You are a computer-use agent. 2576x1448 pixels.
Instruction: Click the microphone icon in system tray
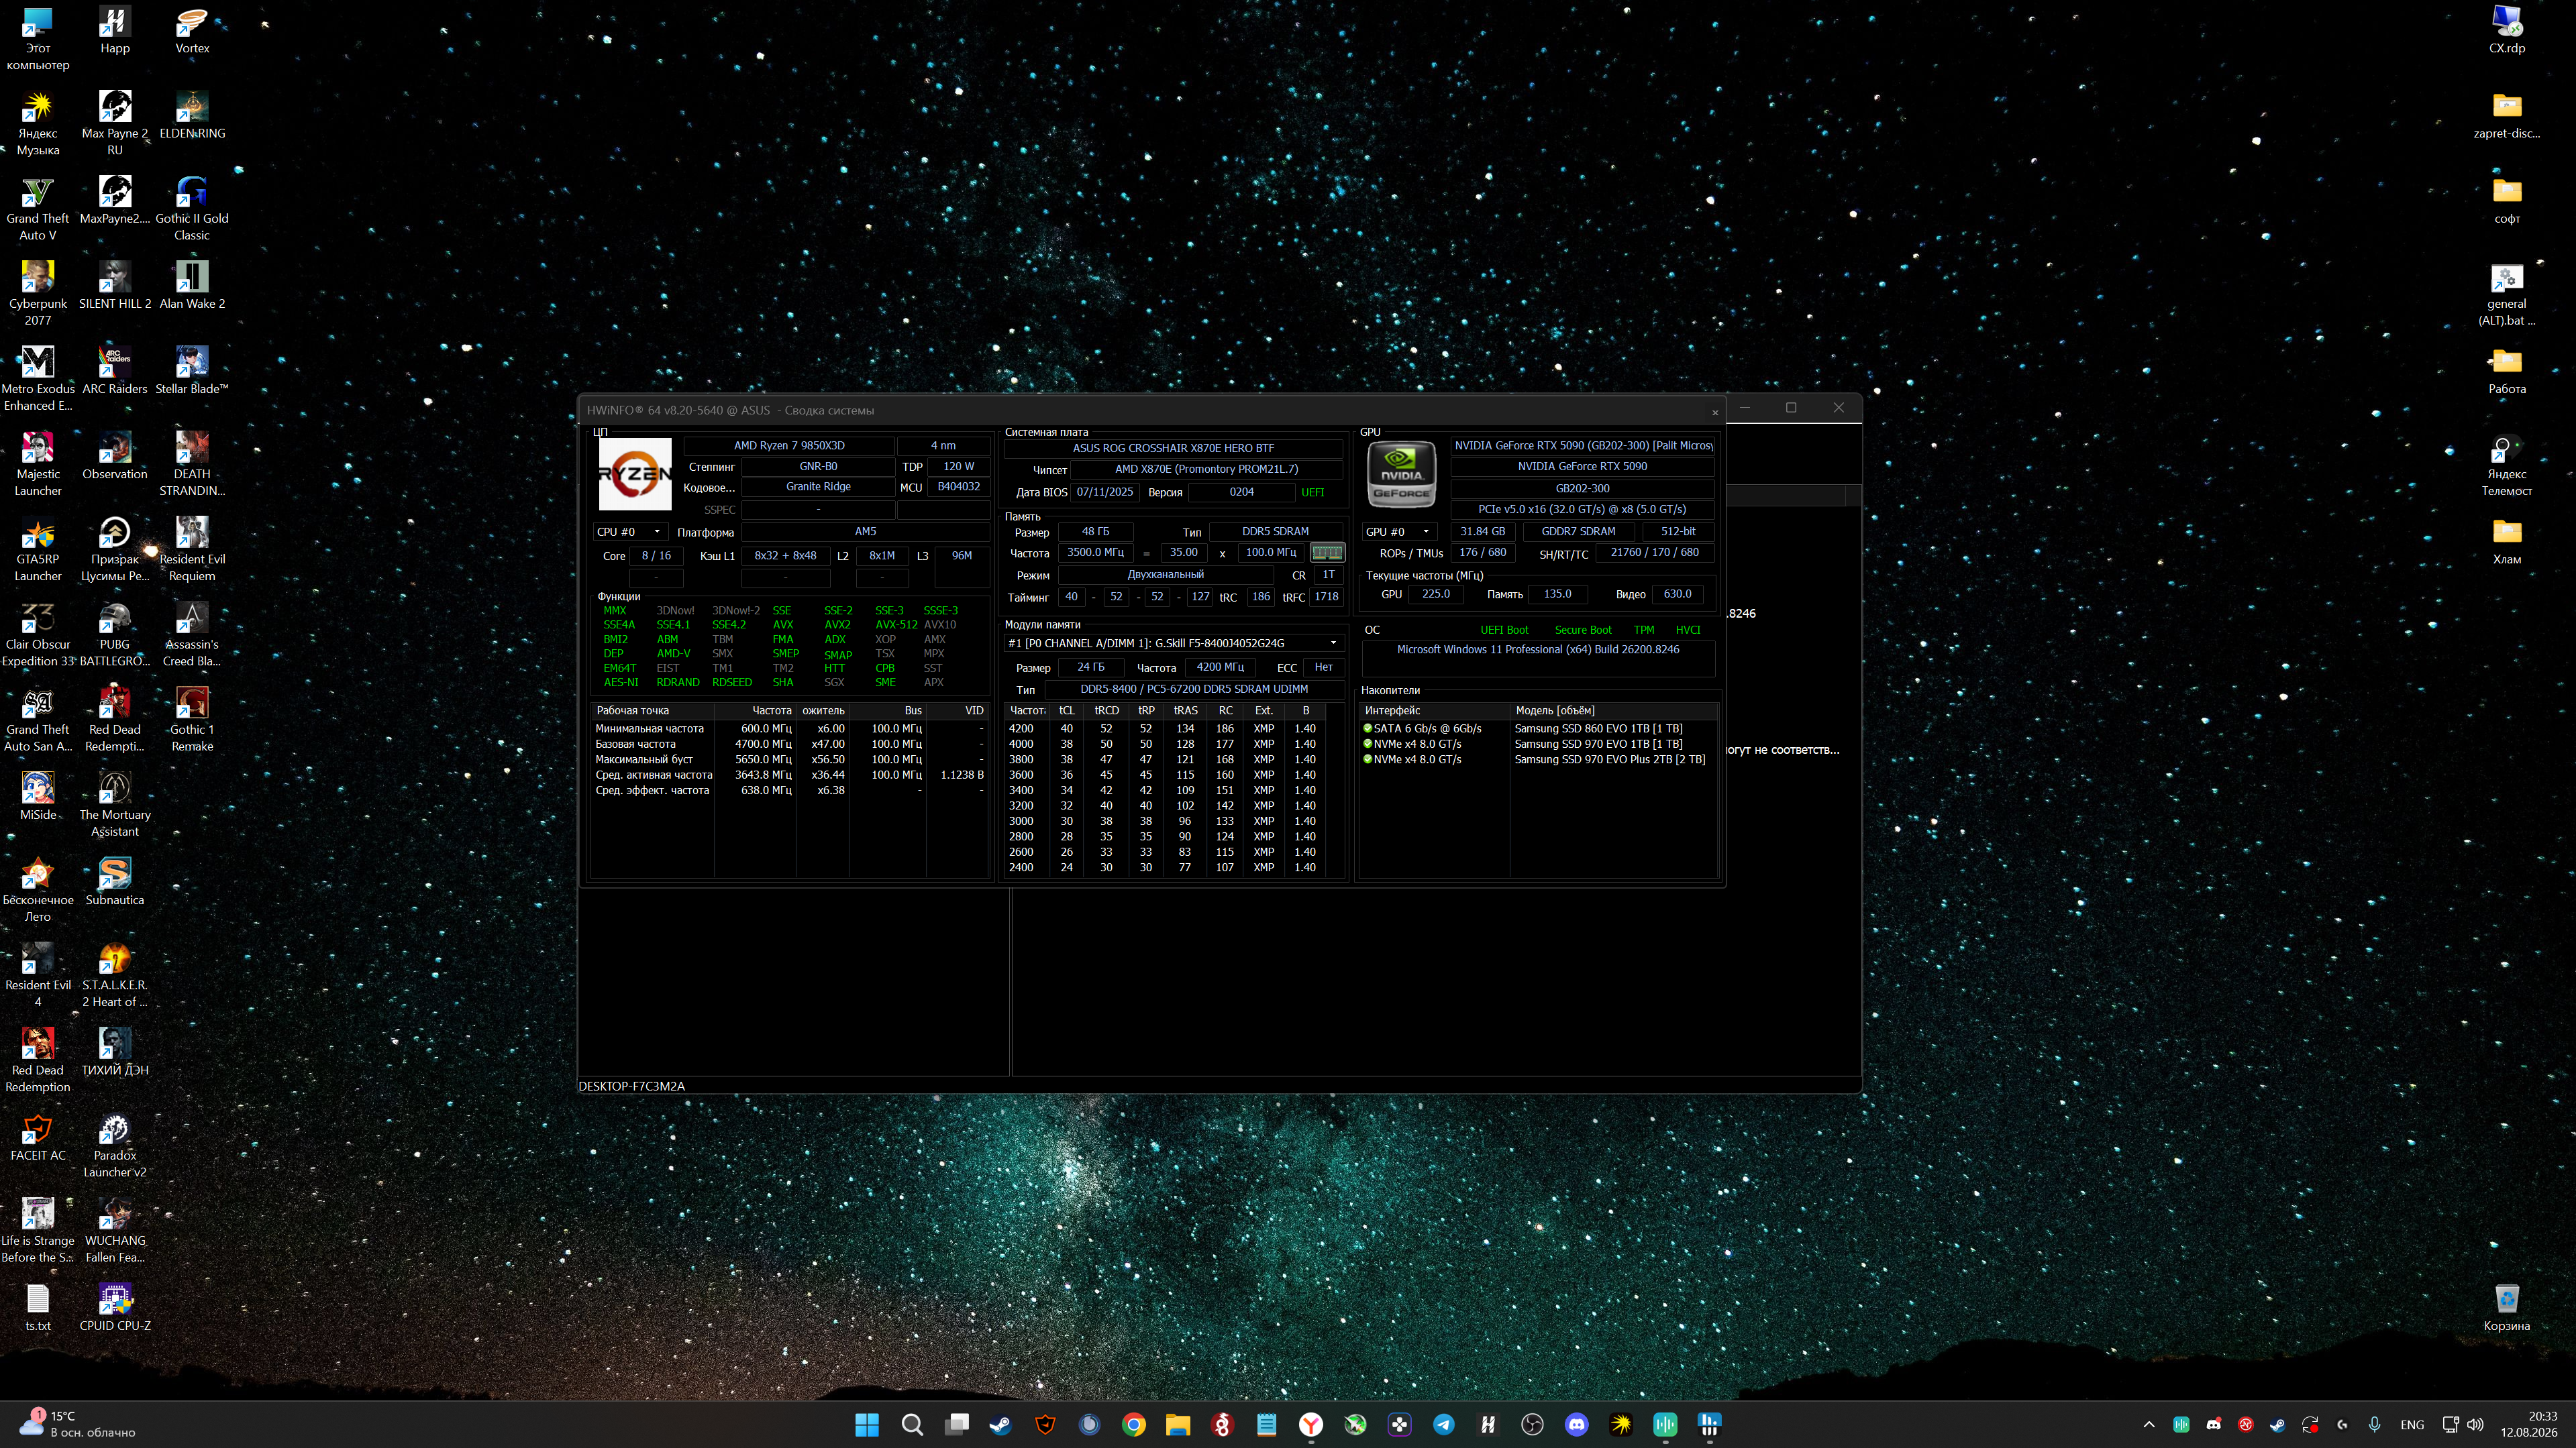pyautogui.click(x=2374, y=1425)
